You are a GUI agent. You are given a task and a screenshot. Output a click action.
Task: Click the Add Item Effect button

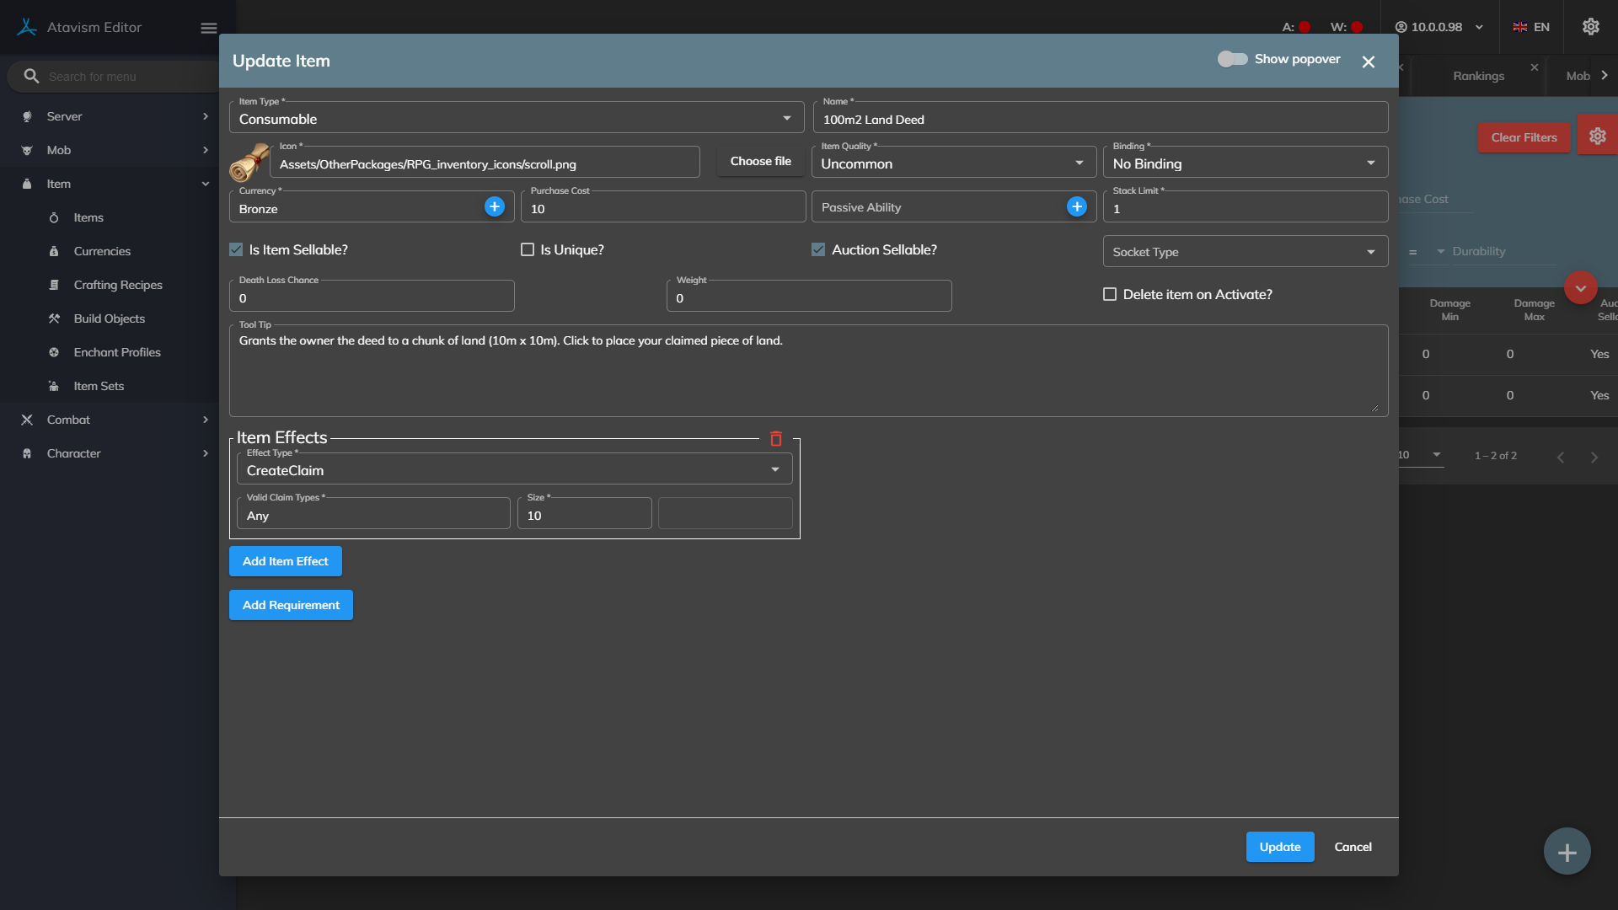(x=285, y=561)
